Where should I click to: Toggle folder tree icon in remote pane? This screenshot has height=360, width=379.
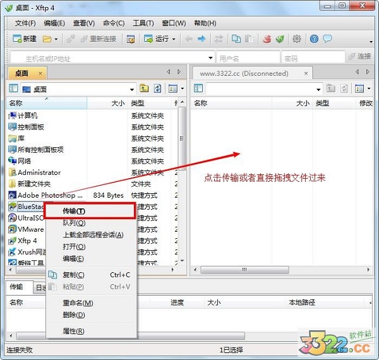click(x=198, y=88)
